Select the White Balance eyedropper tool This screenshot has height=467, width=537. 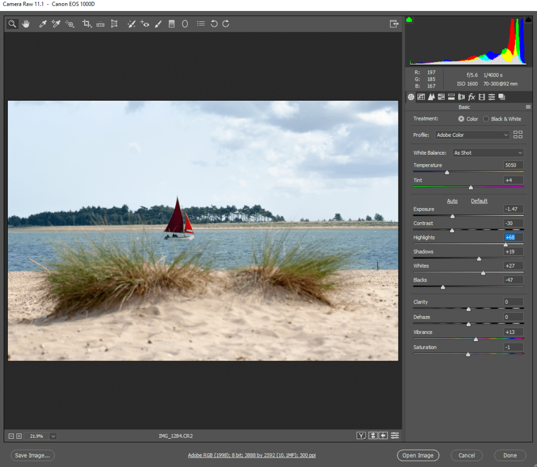[x=44, y=24]
